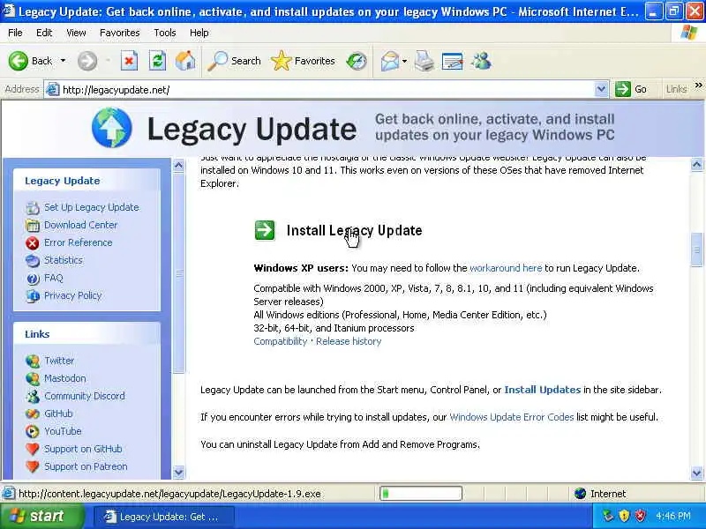Click the Print toolbar icon
Screen dimensions: 706x529
(x=424, y=61)
